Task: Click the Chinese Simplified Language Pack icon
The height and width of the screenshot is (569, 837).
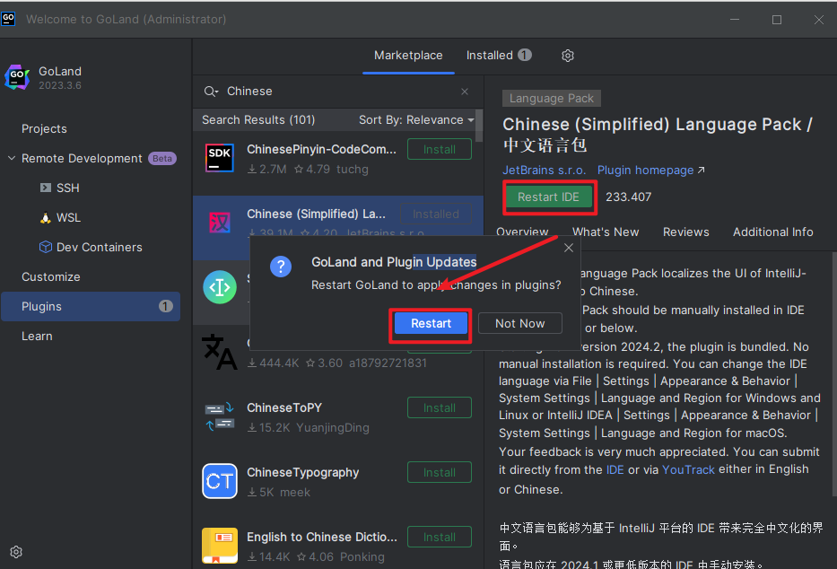Action: [220, 222]
